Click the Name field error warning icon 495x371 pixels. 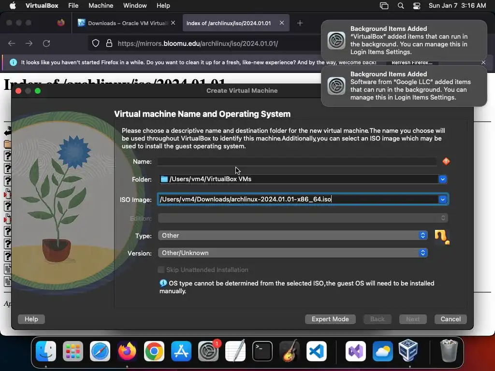tap(446, 161)
